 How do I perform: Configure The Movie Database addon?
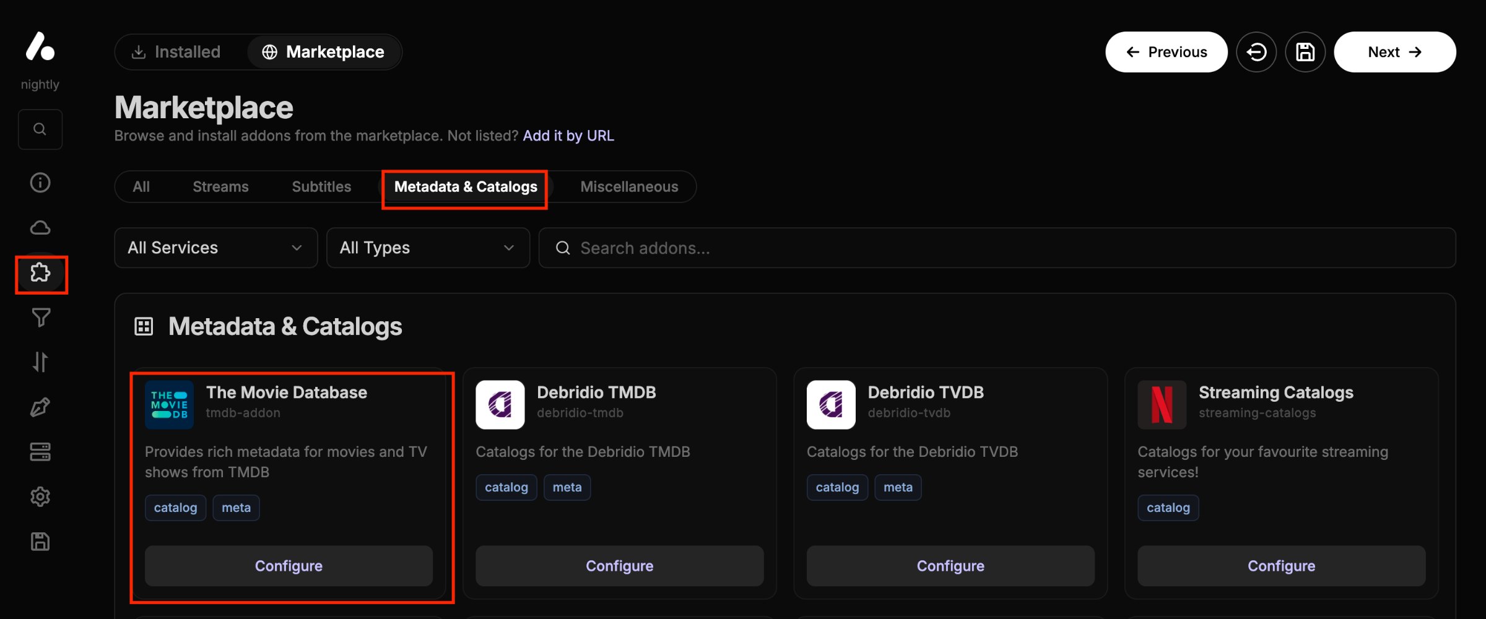289,566
